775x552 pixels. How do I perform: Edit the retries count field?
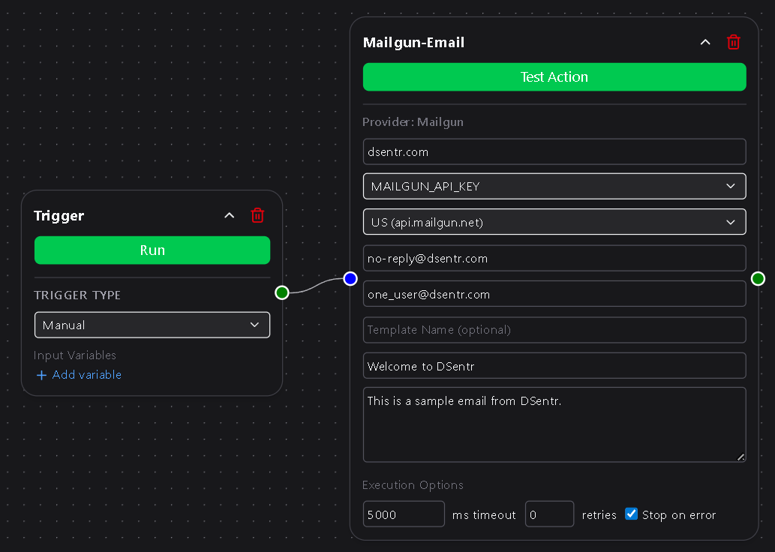pyautogui.click(x=550, y=514)
